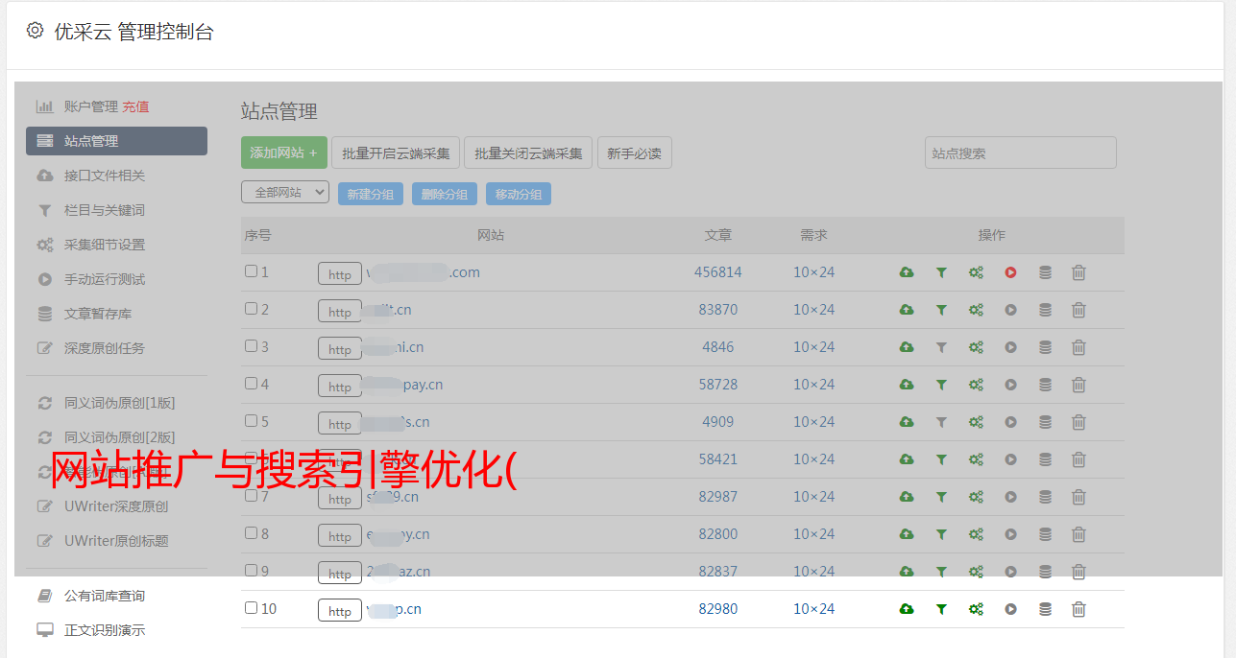Open the 全部网站 group dropdown
Image resolution: width=1236 pixels, height=658 pixels.
pyautogui.click(x=284, y=193)
